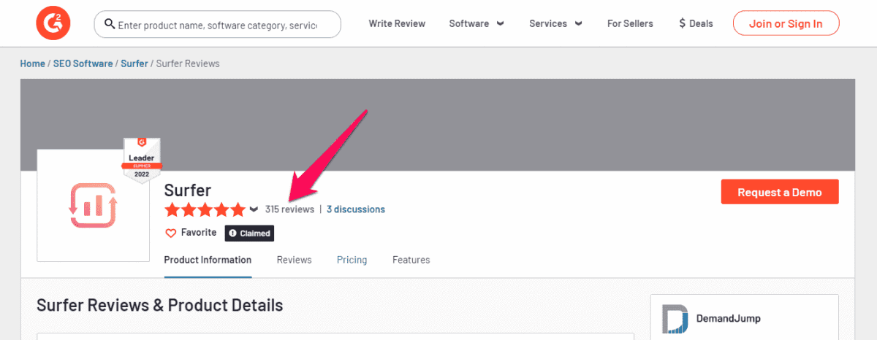Open the 3 discussions link
Screen dimensions: 877x340
(x=356, y=209)
